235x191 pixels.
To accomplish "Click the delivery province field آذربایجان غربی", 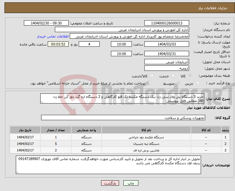I will click(x=166, y=62).
